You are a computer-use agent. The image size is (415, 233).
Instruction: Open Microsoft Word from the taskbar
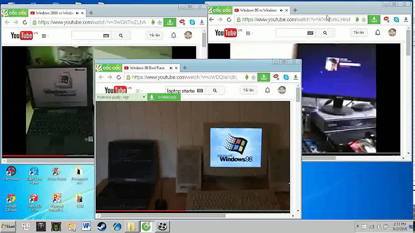coord(86,227)
